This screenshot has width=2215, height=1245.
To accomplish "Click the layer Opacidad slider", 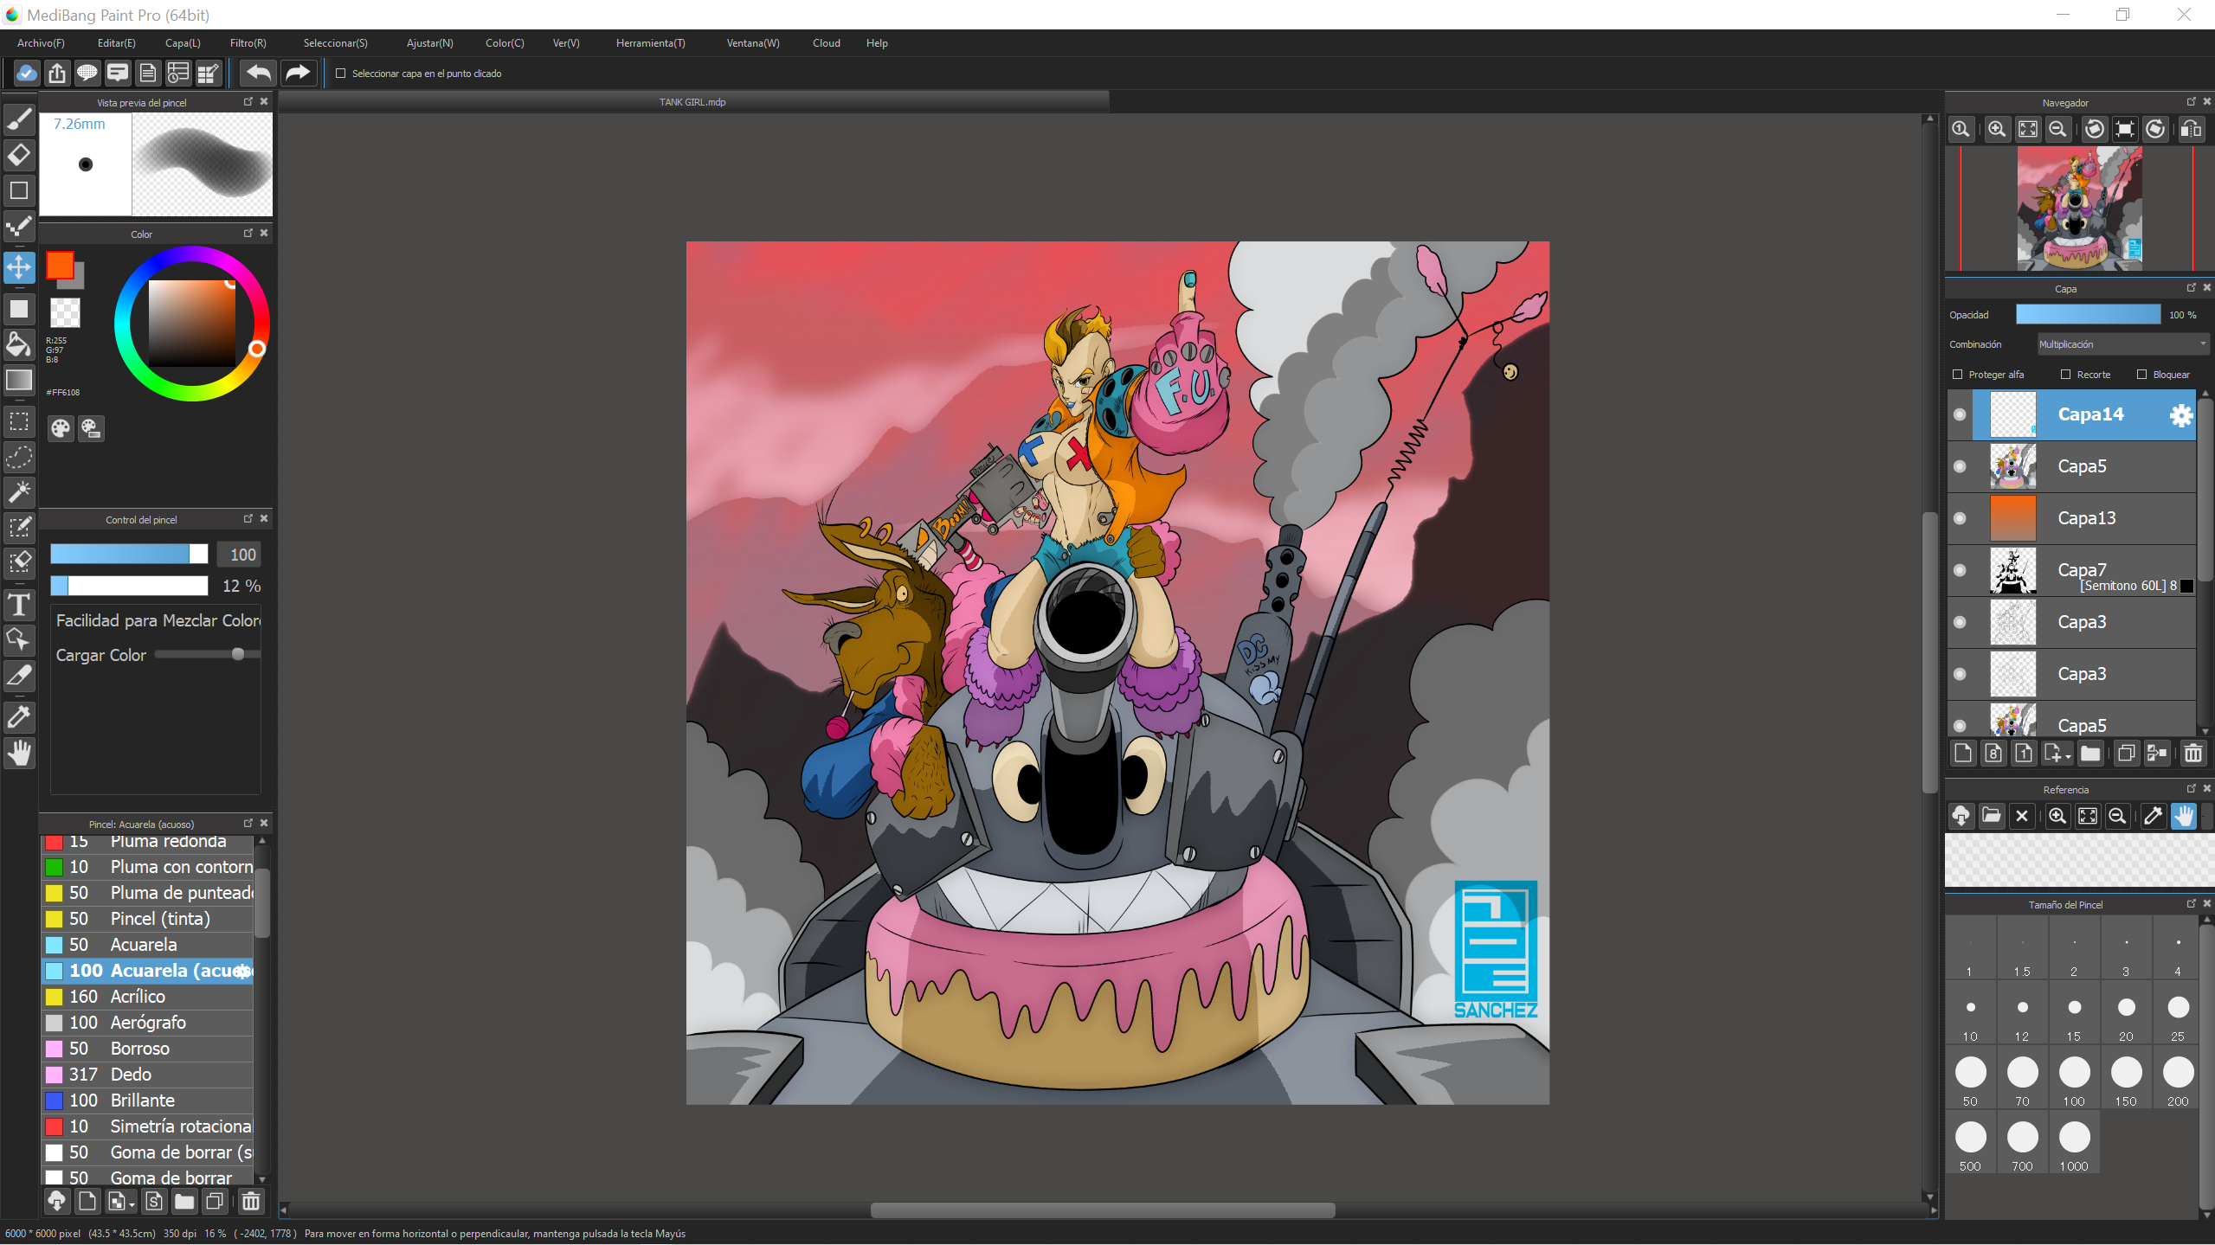I will (2087, 315).
